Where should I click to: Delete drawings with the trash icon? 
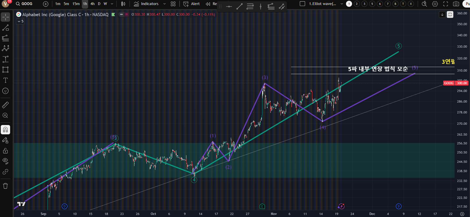(x=6, y=186)
